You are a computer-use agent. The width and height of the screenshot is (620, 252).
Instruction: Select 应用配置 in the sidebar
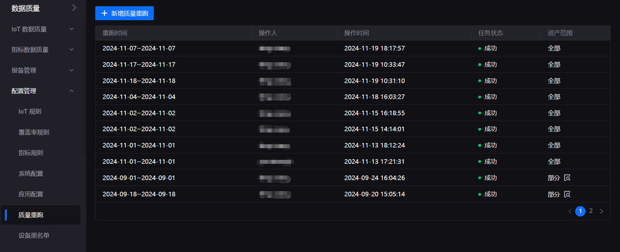(x=31, y=194)
